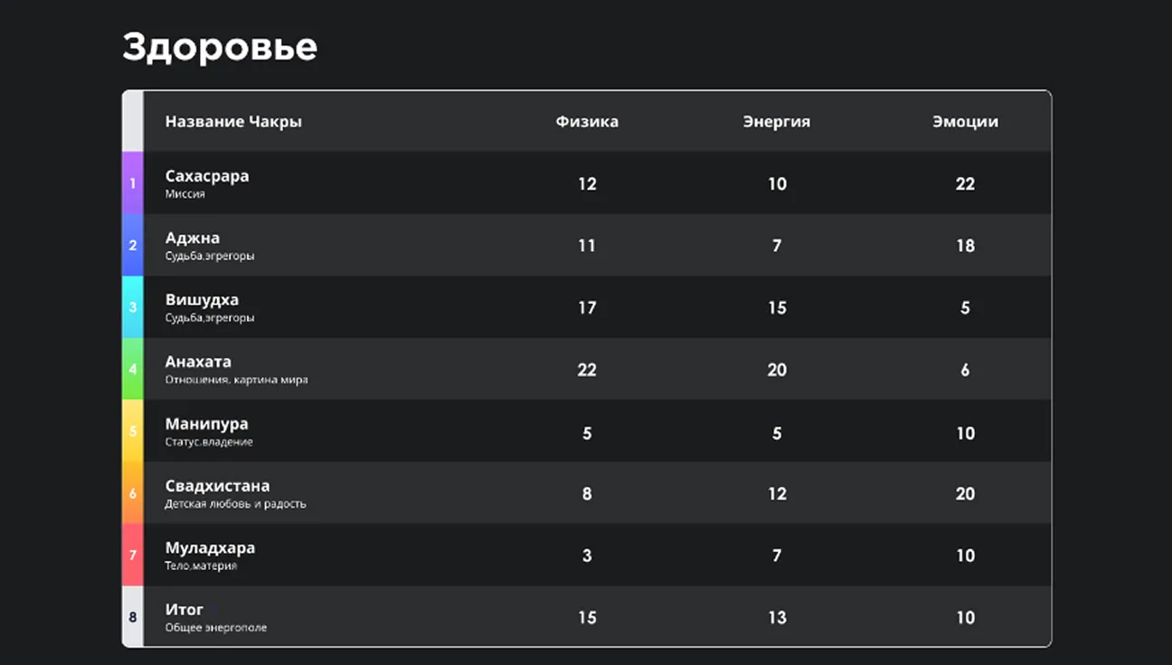This screenshot has height=665, width=1172.
Task: Select the Свадхистана row name
Action: tap(217, 486)
